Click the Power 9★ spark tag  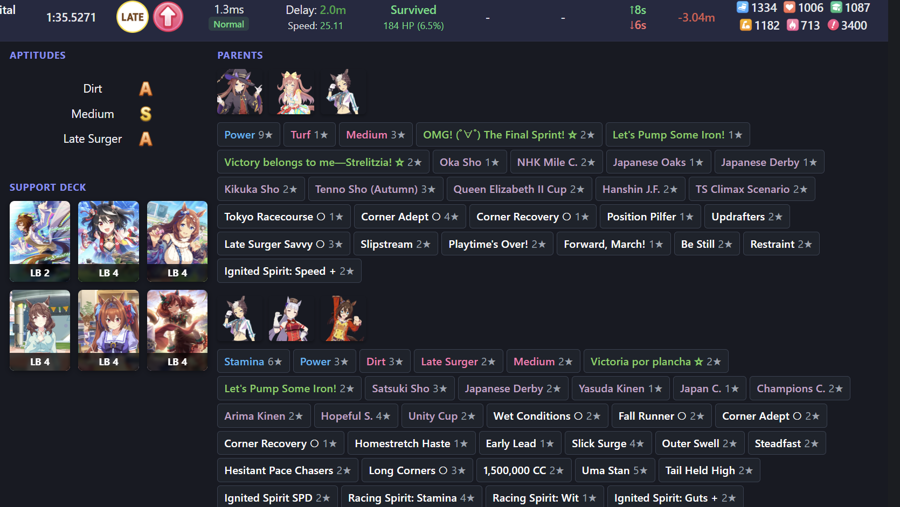(x=248, y=135)
